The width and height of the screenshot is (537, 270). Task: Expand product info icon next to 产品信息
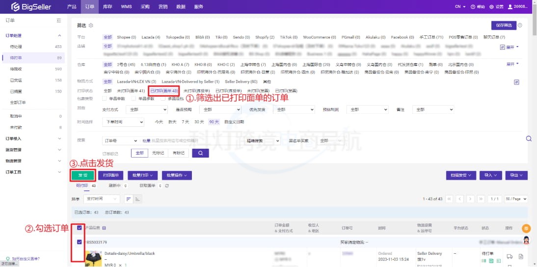(x=104, y=228)
